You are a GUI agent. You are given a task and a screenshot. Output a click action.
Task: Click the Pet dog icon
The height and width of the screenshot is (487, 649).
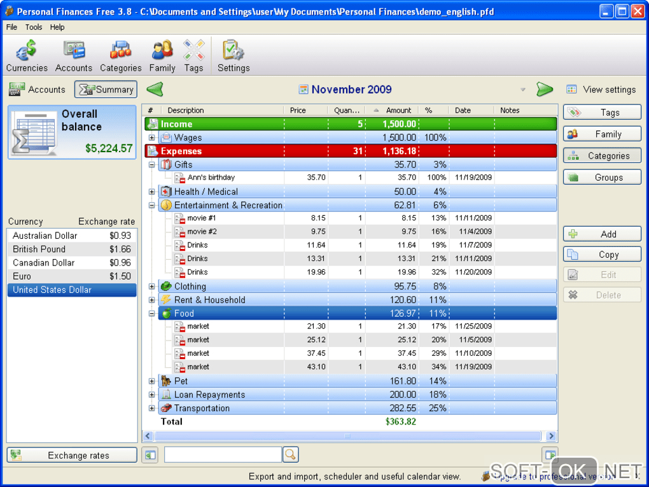pyautogui.click(x=166, y=381)
